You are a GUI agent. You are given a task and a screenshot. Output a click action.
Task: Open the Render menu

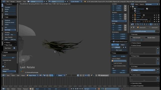coord(13,1)
